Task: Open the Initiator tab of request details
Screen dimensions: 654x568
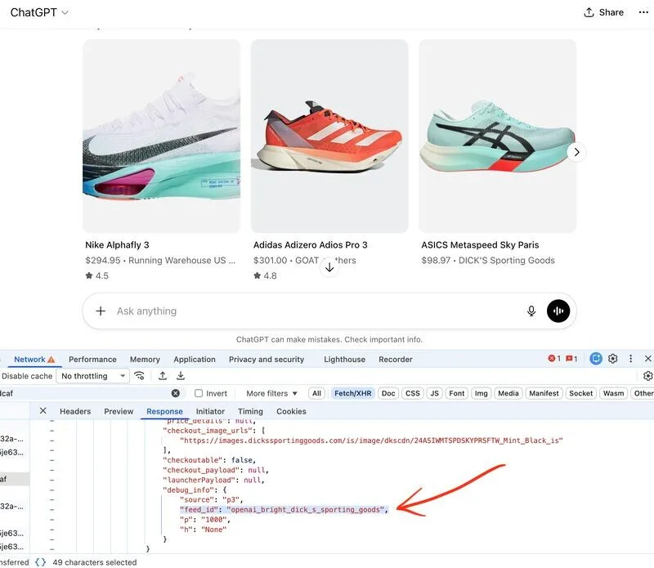Action: click(210, 411)
